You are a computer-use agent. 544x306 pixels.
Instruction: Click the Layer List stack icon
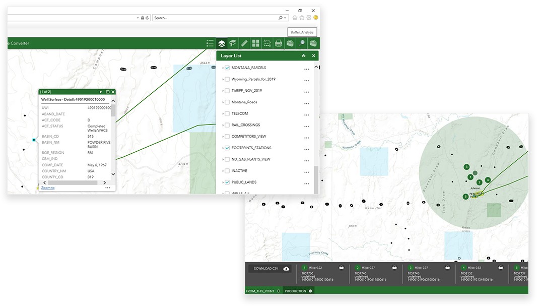(x=221, y=43)
